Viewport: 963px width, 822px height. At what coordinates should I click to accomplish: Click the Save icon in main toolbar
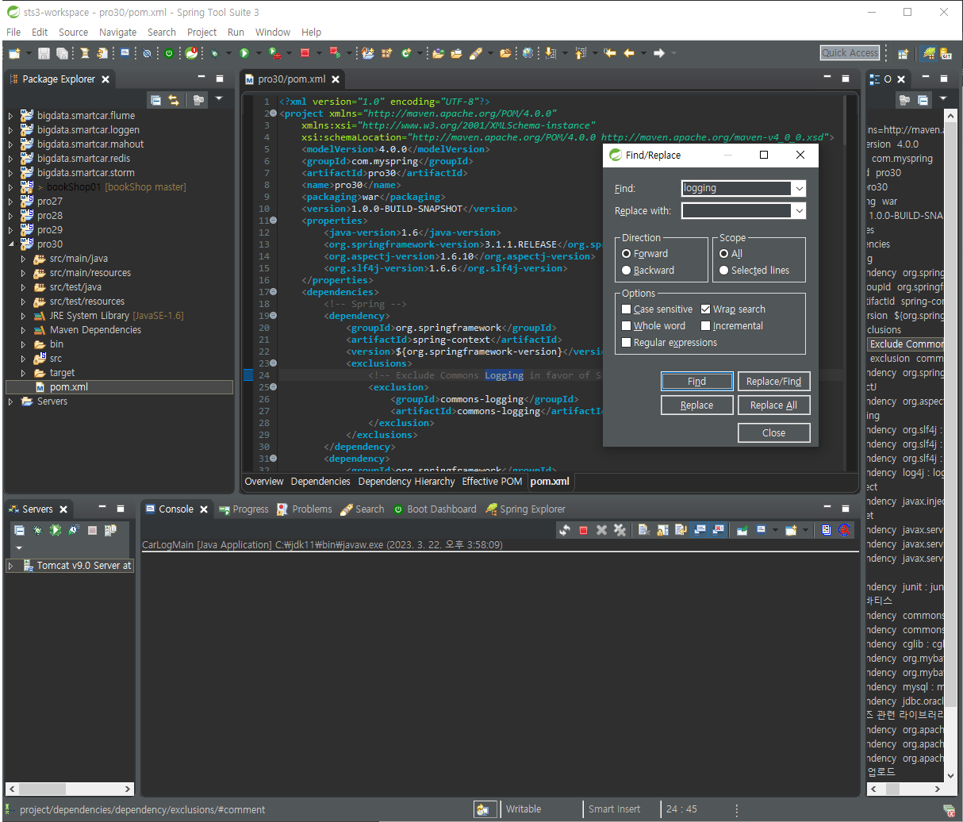[44, 53]
